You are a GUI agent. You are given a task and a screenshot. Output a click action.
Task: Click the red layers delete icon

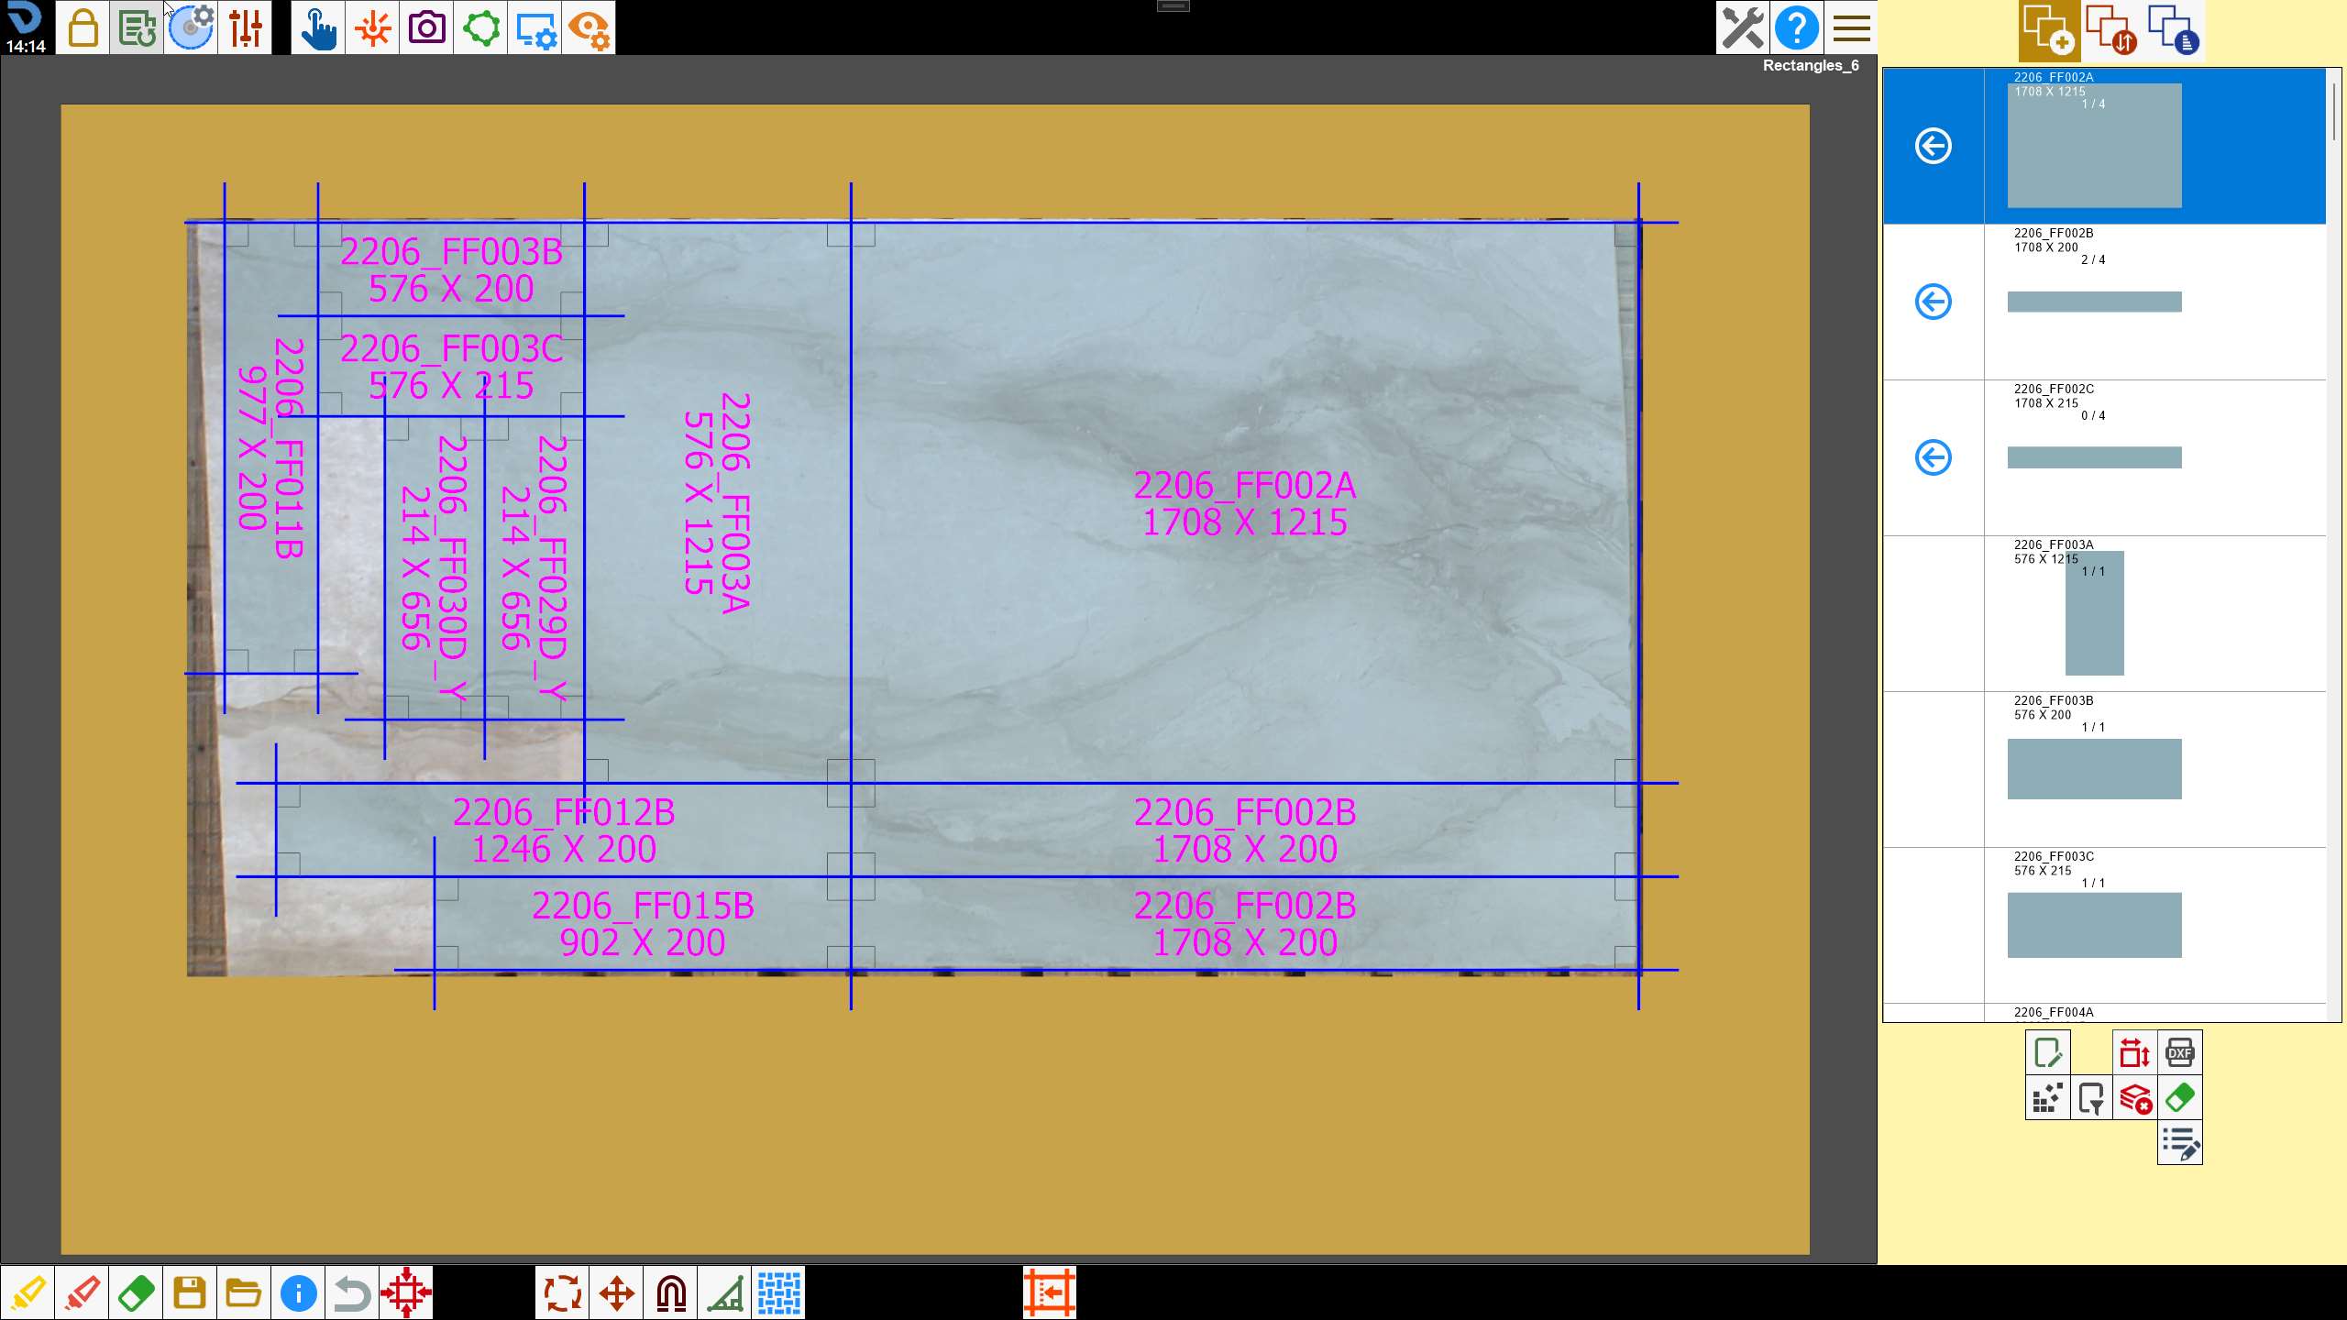(x=2135, y=1097)
